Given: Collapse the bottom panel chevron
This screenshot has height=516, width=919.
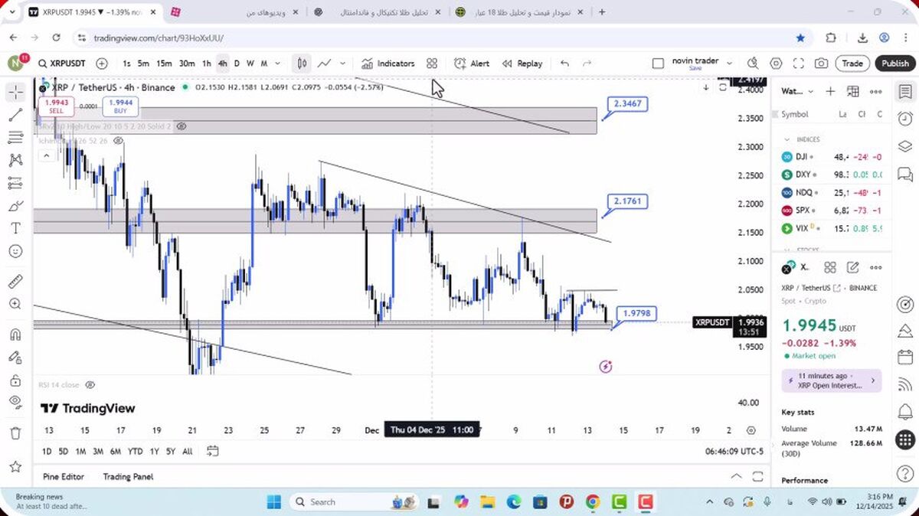Looking at the screenshot, I should point(736,476).
